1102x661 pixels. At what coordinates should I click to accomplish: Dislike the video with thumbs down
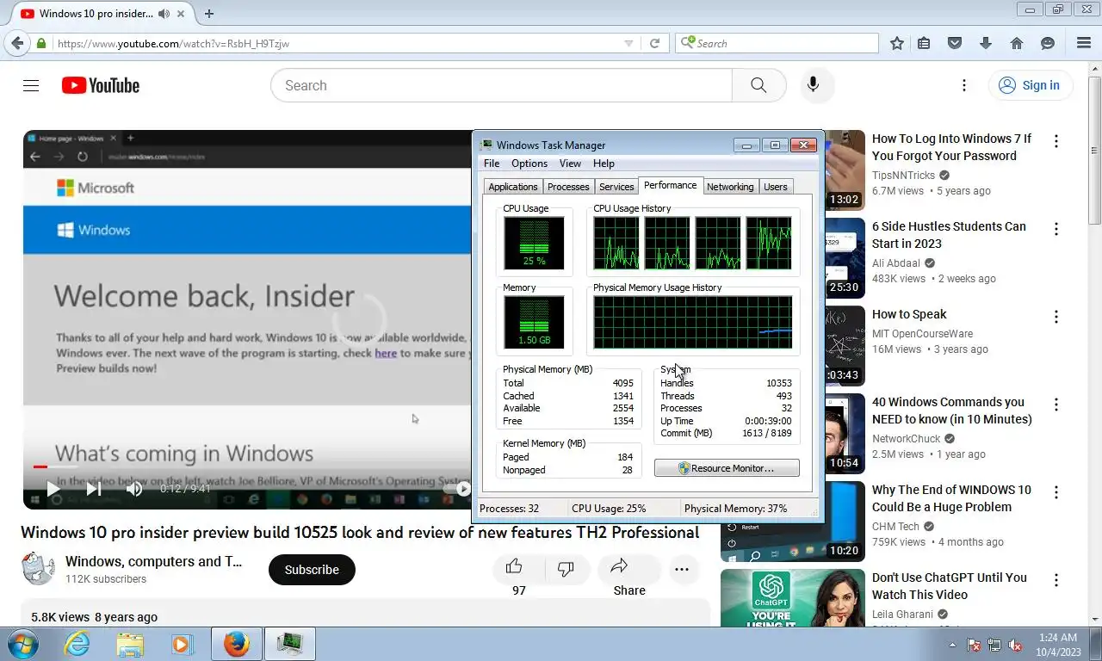click(566, 568)
